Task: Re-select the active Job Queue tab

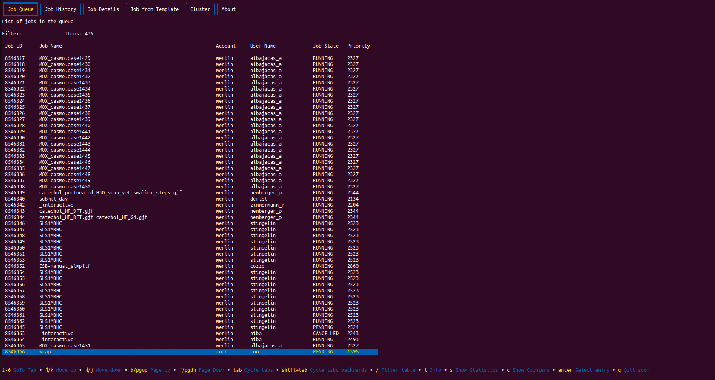Action: click(20, 9)
